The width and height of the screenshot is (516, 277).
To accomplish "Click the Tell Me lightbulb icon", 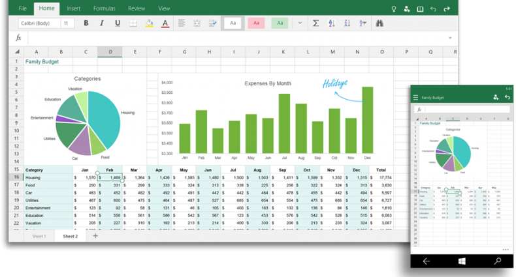I will coord(393,9).
